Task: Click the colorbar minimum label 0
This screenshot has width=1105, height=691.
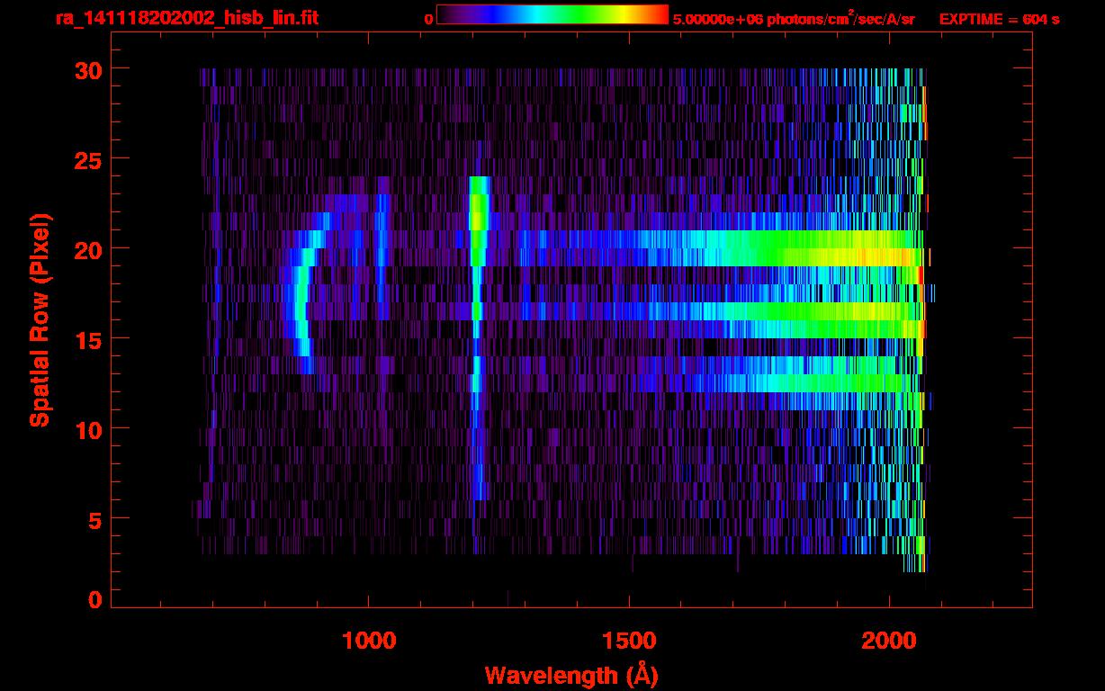Action: [428, 19]
